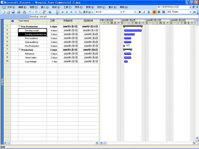Viewport: 199px width, 149px height.
Task: Open the All Tasks filter dropdown
Action: (x=190, y=12)
